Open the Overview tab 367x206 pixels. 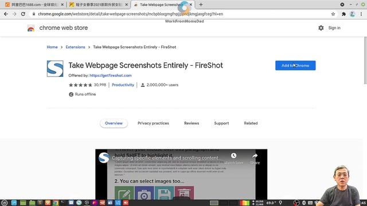coord(114,124)
